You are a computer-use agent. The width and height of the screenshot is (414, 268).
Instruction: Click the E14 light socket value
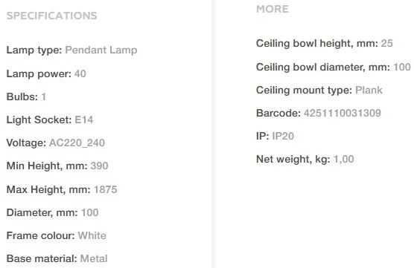(x=84, y=120)
